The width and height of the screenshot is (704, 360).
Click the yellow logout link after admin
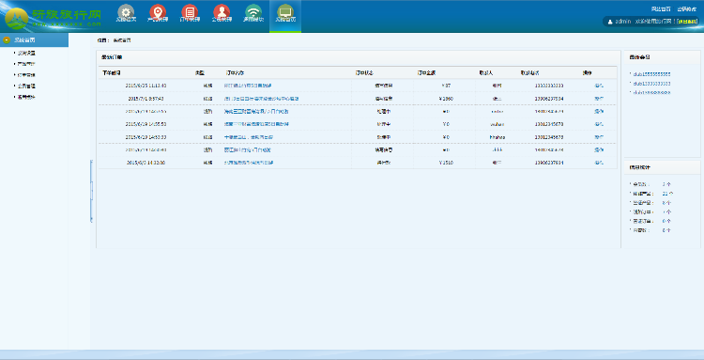click(x=687, y=22)
